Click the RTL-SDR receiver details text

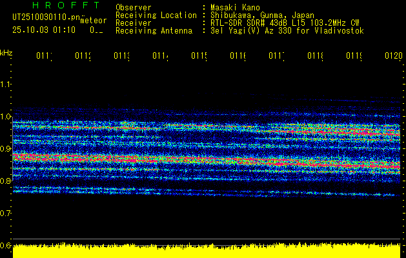(284, 23)
